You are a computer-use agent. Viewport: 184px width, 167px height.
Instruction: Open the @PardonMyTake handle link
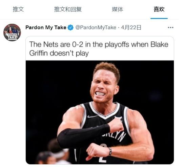click(96, 27)
